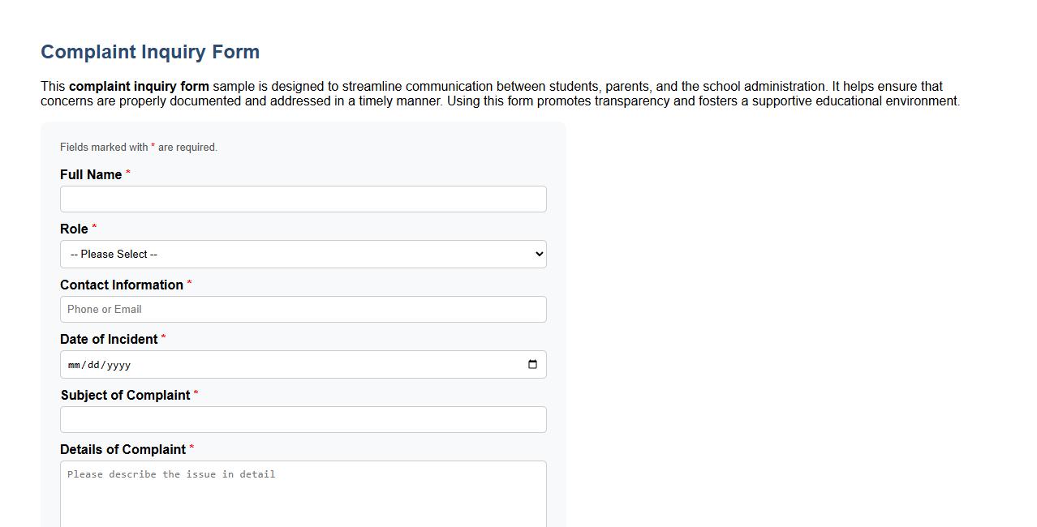Click the 'Fields marked with * are required' note

[x=138, y=147]
